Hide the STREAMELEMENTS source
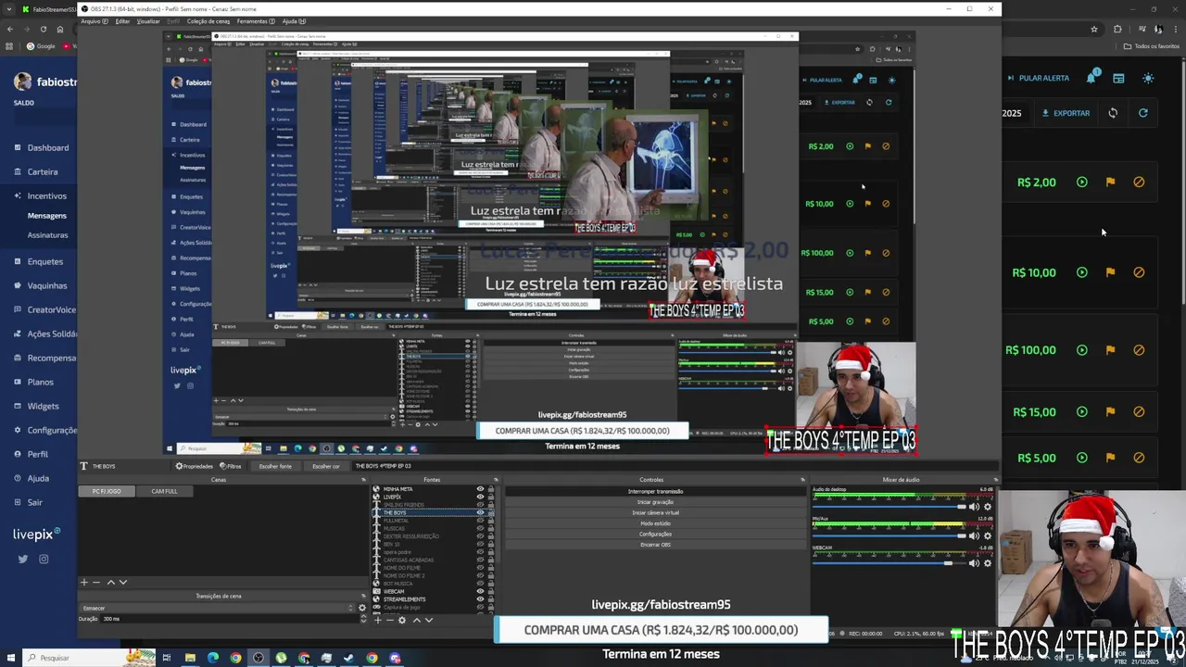This screenshot has height=667, width=1186. tap(480, 599)
